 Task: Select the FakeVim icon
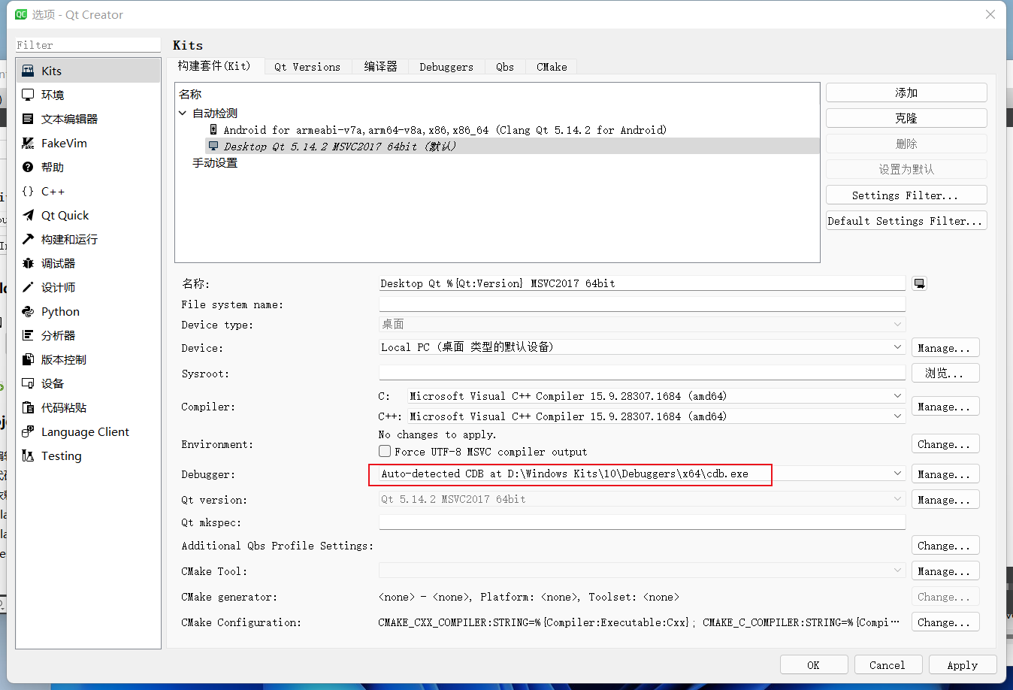click(28, 143)
